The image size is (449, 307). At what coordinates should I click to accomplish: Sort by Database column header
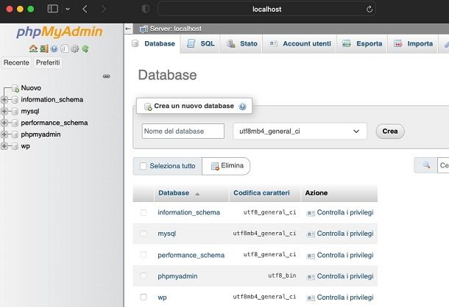pos(174,193)
